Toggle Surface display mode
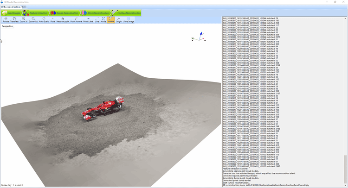The height and width of the screenshot is (188, 348). tap(111, 20)
